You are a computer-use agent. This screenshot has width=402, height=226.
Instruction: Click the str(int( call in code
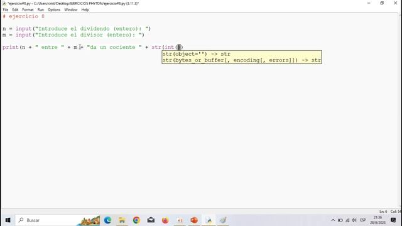point(165,48)
